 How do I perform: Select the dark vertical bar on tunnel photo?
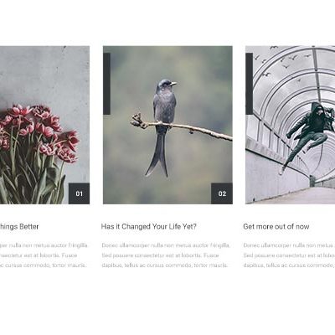point(249,84)
